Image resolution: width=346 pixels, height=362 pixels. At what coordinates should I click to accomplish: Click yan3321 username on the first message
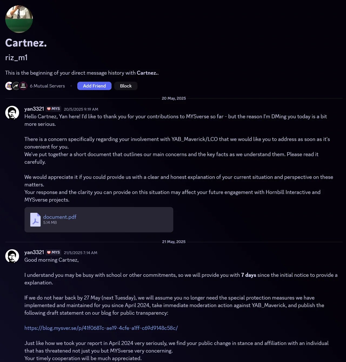coord(34,109)
